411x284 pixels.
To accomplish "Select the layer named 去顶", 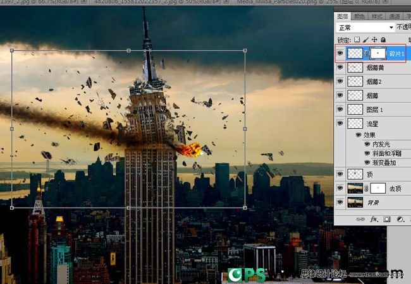I will pos(395,189).
